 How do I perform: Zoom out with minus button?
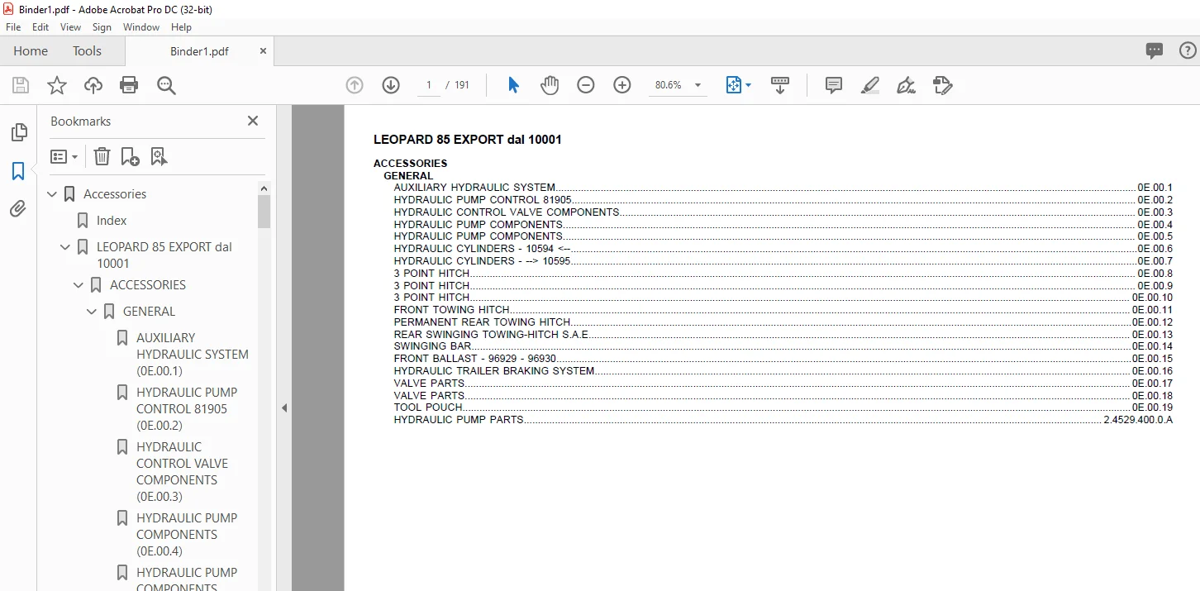pos(586,85)
